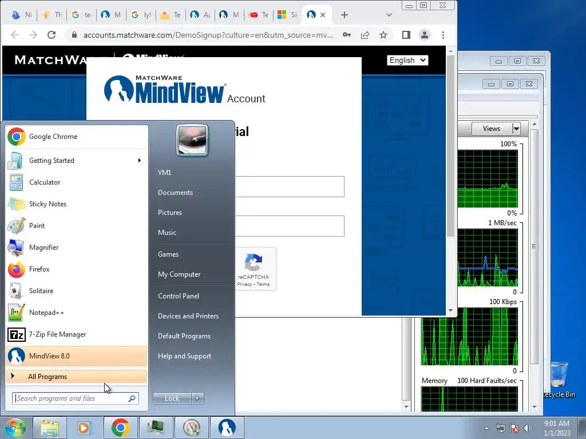Open My Computer from Start menu
The width and height of the screenshot is (586, 439).
[x=179, y=274]
